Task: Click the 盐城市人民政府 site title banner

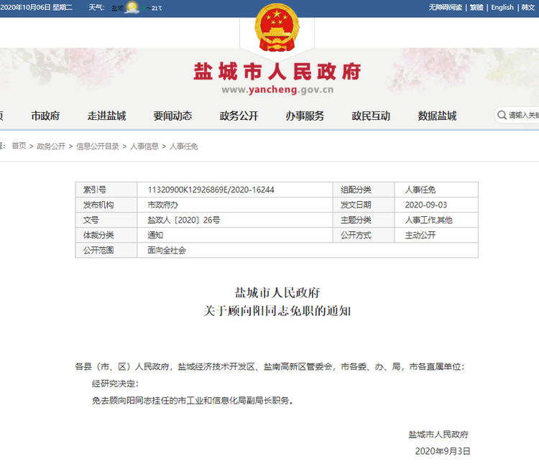Action: [x=277, y=71]
